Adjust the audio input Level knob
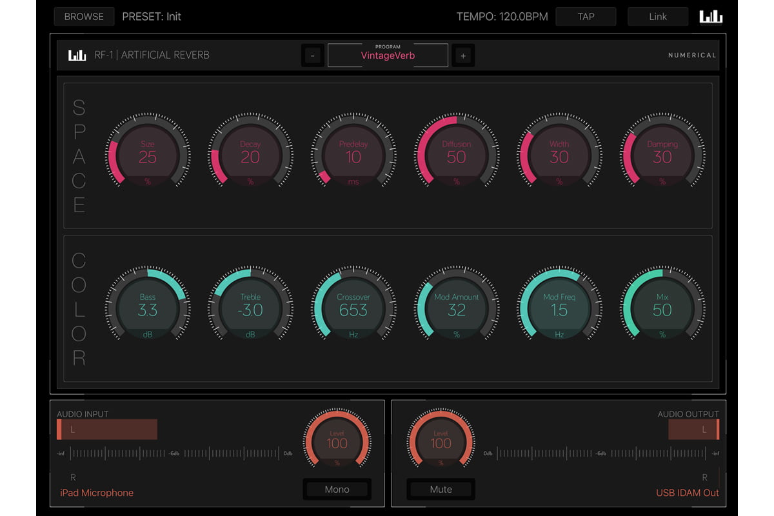Screen dimensions: 774x516 (337, 439)
